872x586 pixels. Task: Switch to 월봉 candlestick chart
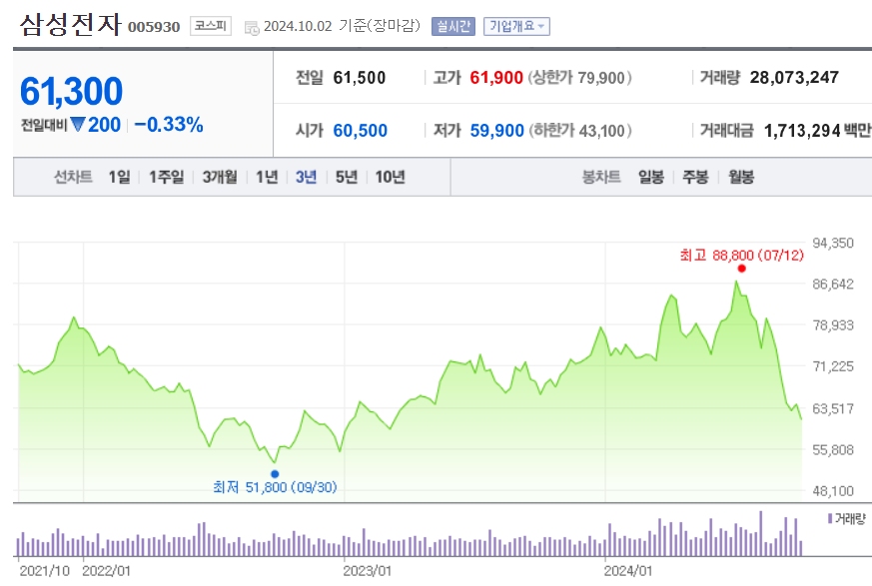point(741,177)
